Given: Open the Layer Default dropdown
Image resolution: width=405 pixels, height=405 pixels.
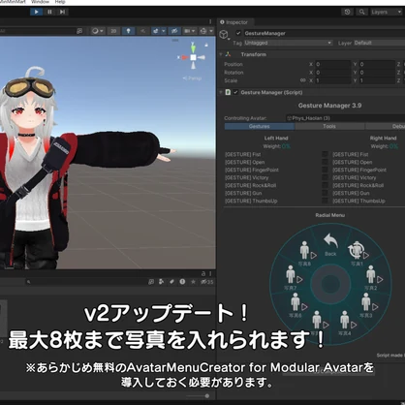Looking at the screenshot, I should (x=379, y=43).
